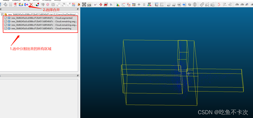Activate the red Translate/Rotate arrows icon
Image resolution: width=253 pixels, height=118 pixels.
(101, 5)
